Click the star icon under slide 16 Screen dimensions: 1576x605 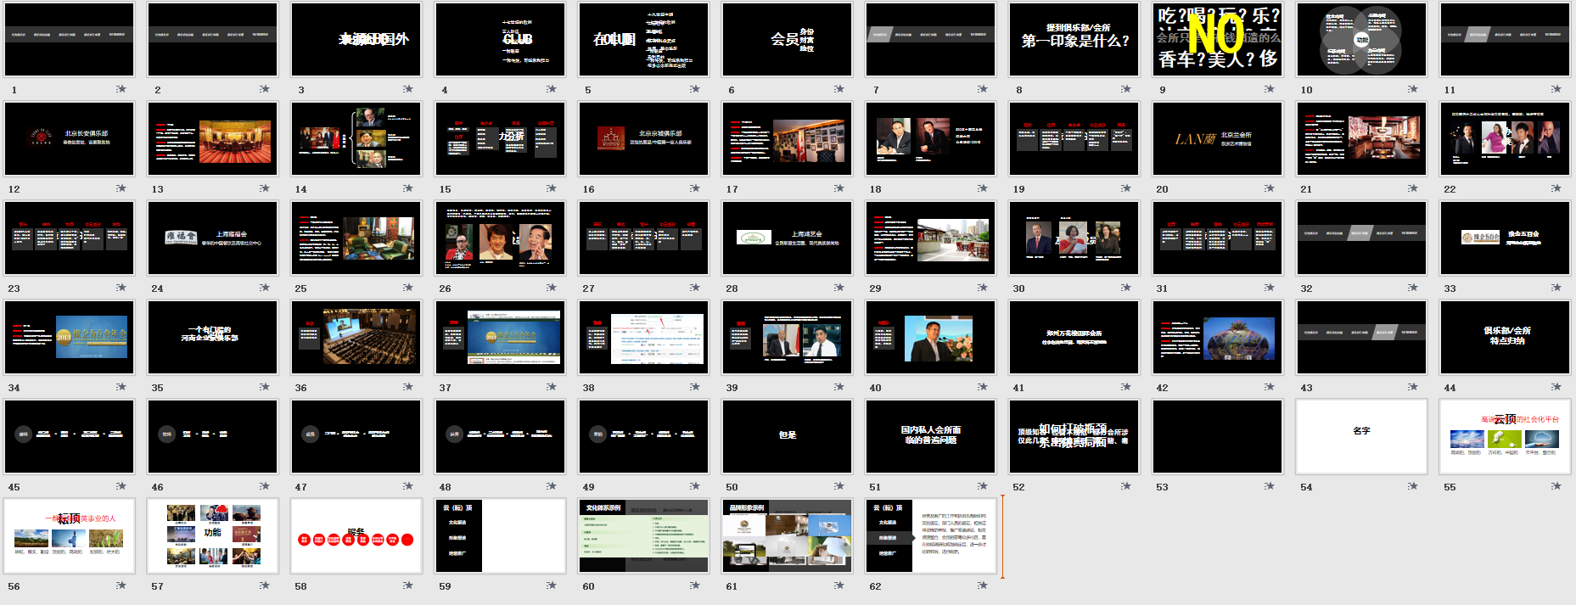(695, 188)
